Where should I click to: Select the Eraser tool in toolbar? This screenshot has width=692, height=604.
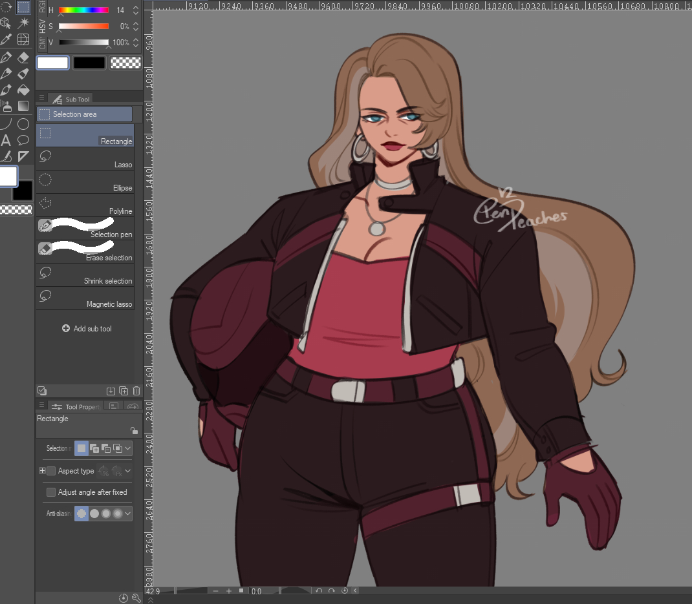pyautogui.click(x=23, y=57)
